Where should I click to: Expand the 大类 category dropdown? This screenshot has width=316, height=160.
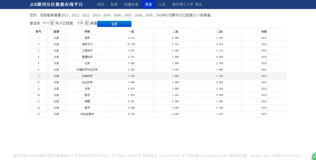pos(82,23)
